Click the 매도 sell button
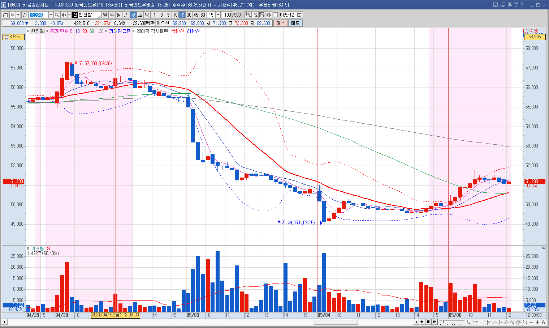 [x=295, y=23]
